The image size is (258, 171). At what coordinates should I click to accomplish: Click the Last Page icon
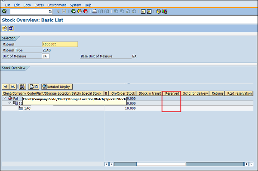134,11
